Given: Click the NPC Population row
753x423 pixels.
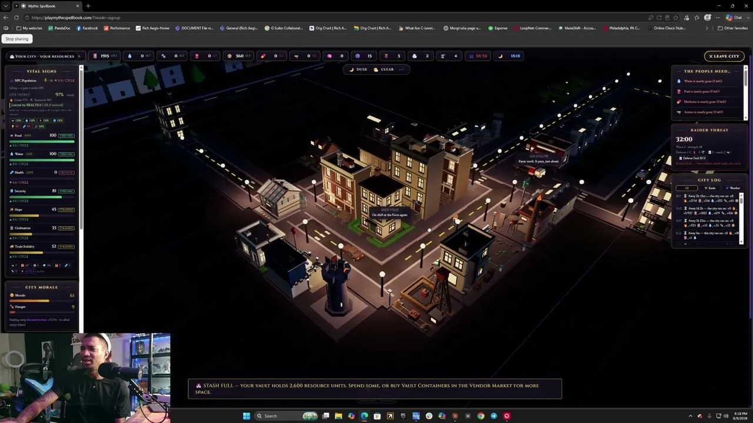Looking at the screenshot, I should click(x=42, y=80).
